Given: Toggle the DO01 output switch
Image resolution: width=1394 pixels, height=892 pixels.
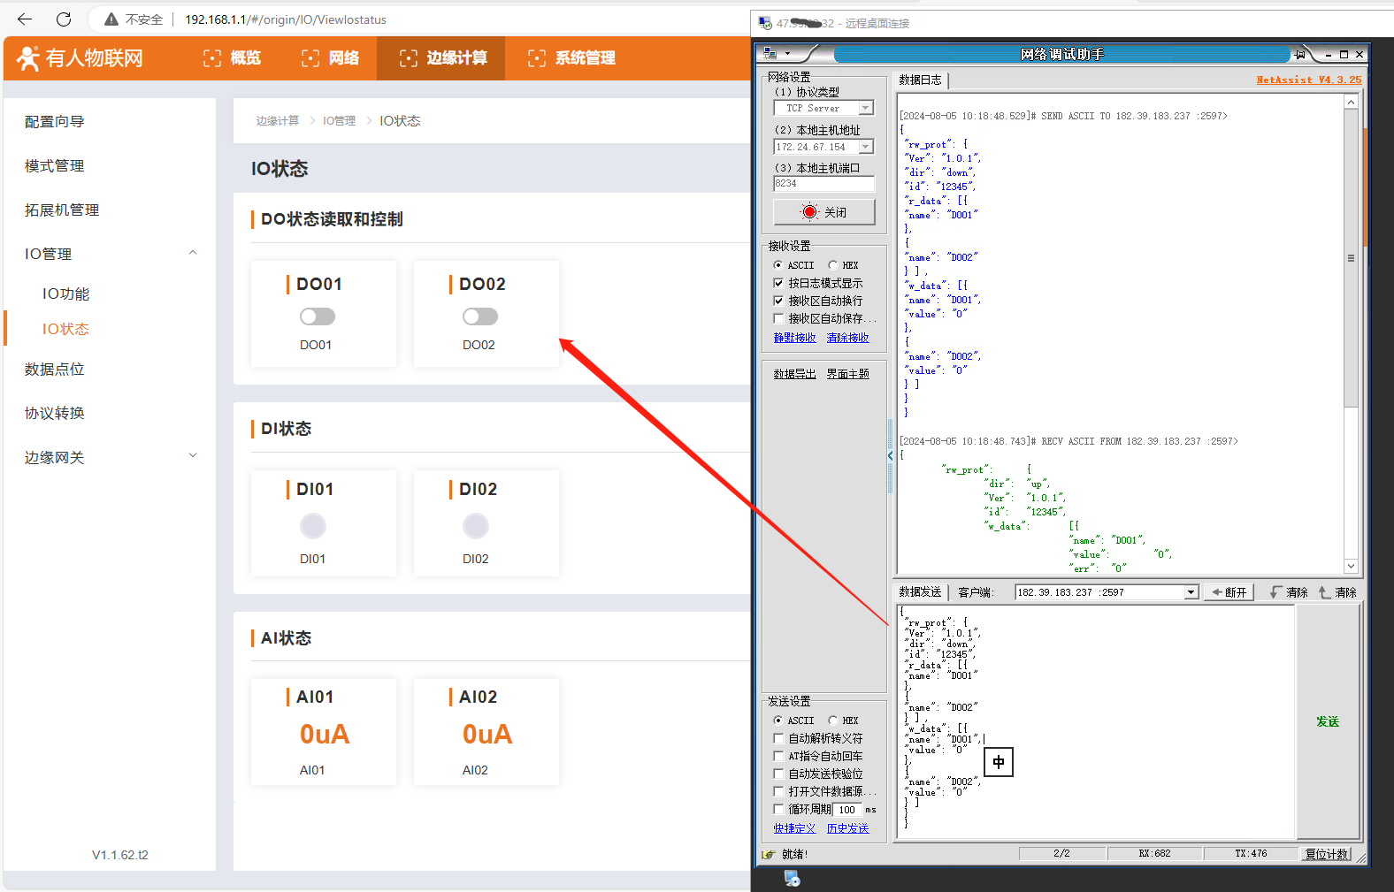Looking at the screenshot, I should (x=317, y=316).
